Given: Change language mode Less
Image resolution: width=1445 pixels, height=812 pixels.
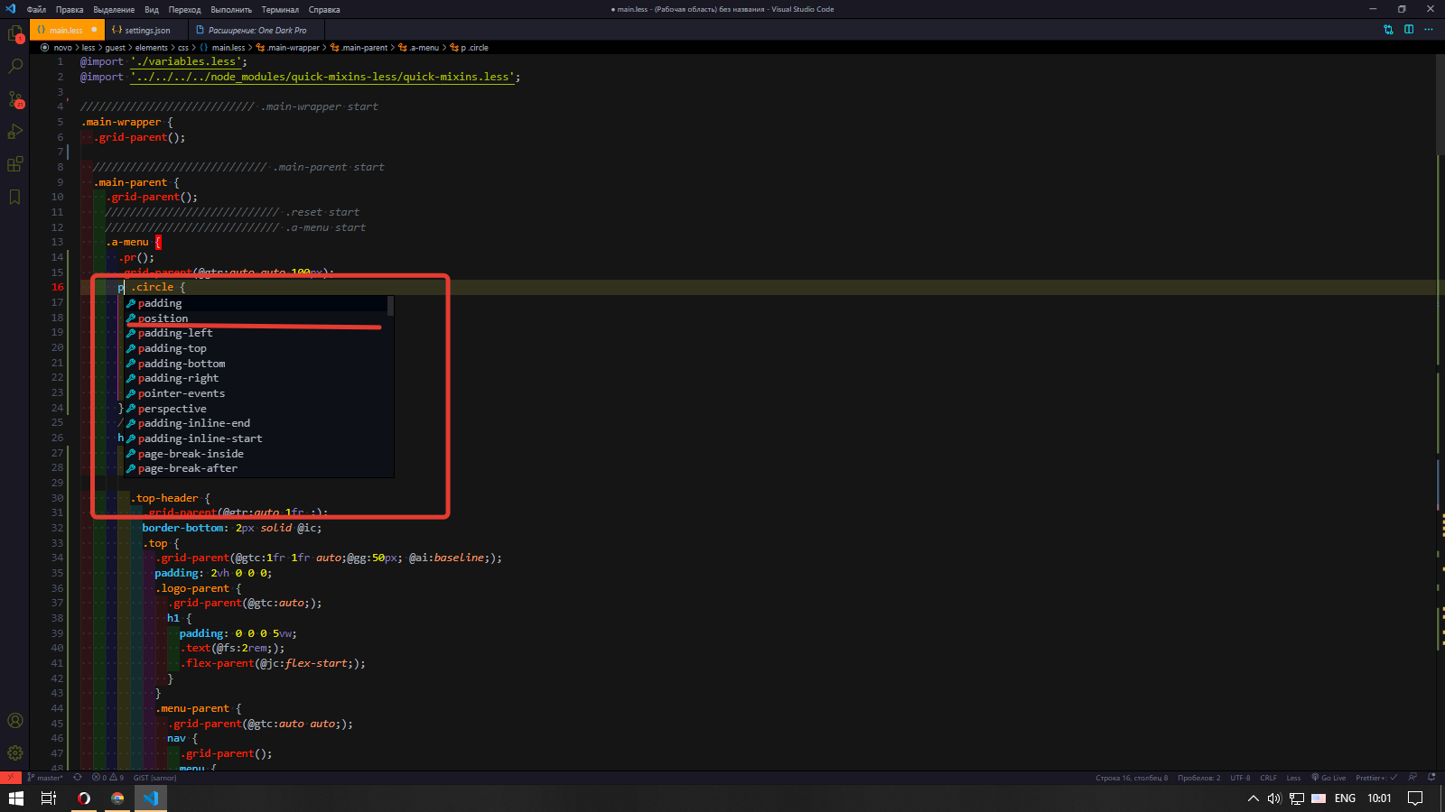Looking at the screenshot, I should 1293,777.
